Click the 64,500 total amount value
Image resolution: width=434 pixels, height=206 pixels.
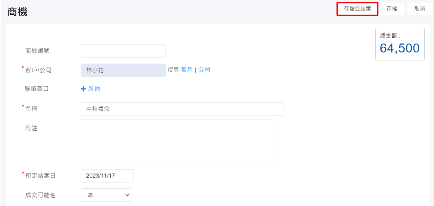pos(400,48)
